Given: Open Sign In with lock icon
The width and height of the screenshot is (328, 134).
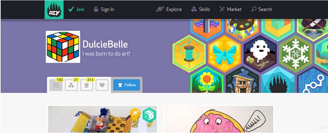Looking at the screenshot, I should 104,9.
